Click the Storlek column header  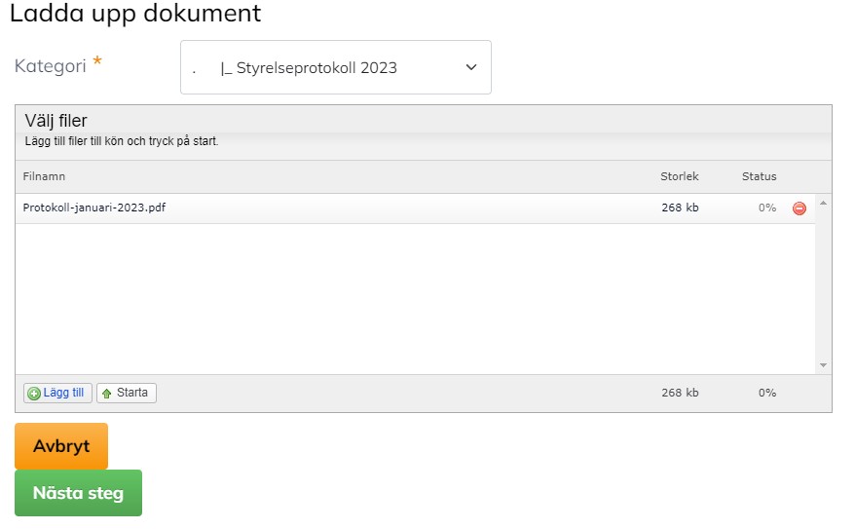click(679, 176)
